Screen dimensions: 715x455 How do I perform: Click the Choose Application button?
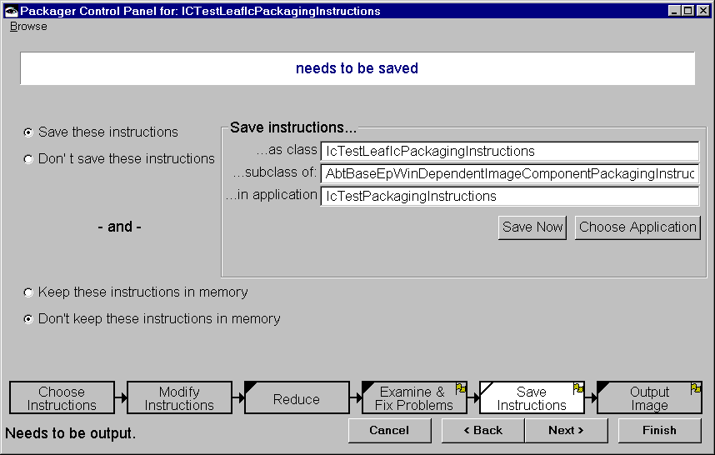pos(637,227)
